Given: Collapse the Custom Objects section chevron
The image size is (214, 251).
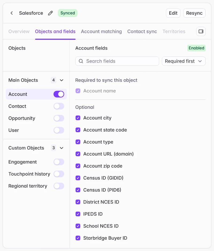Looking at the screenshot, I should point(62,148).
